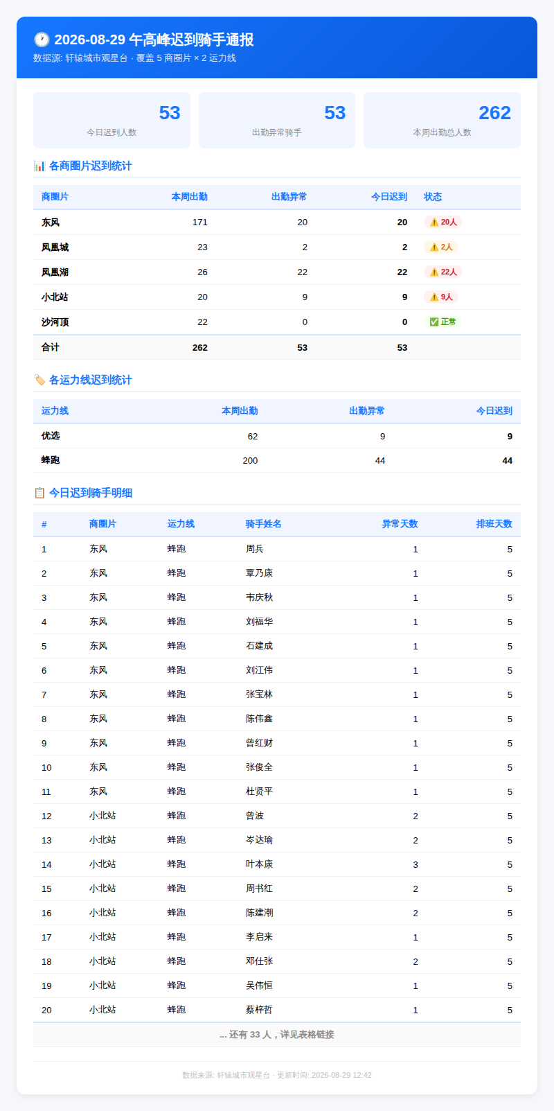Click rider name 杜贤平

coord(260,791)
